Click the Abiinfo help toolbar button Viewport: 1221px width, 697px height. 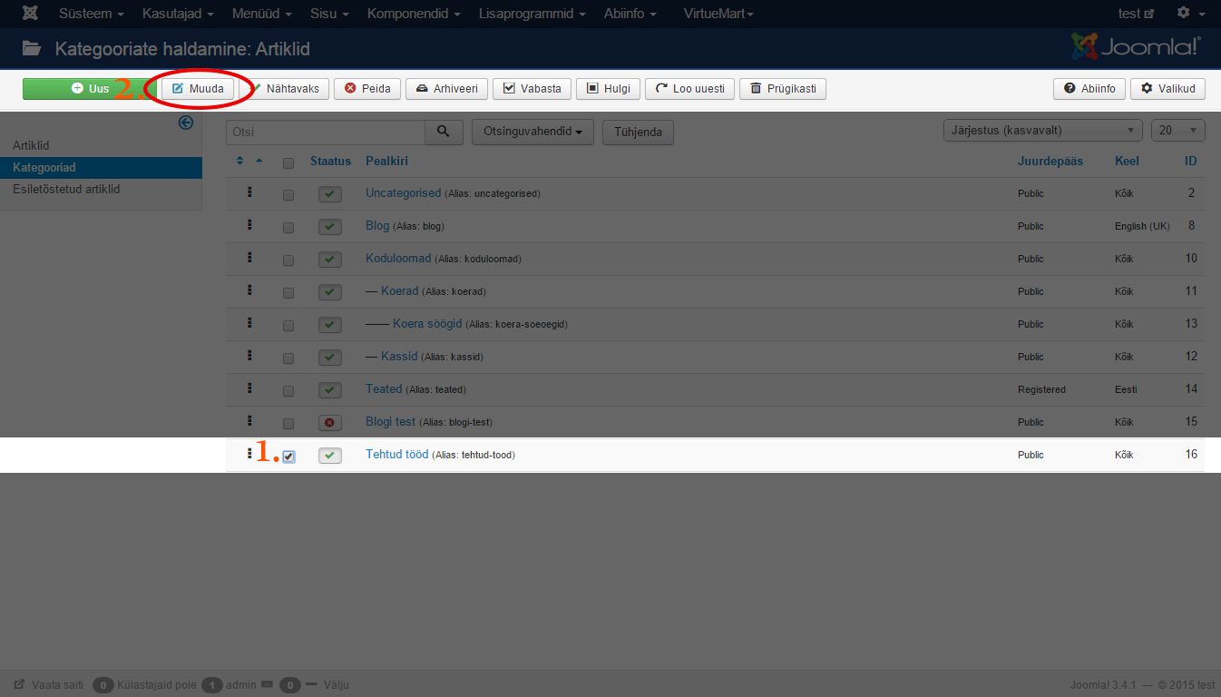click(1089, 89)
